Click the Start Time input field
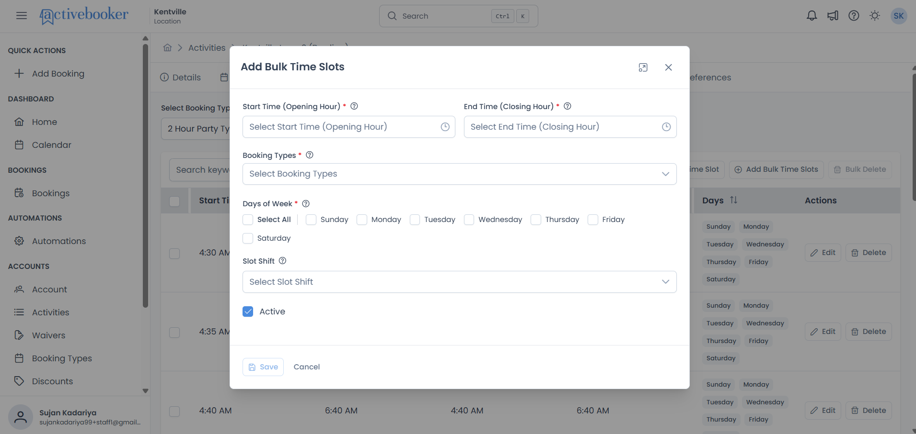This screenshot has width=916, height=434. [348, 127]
